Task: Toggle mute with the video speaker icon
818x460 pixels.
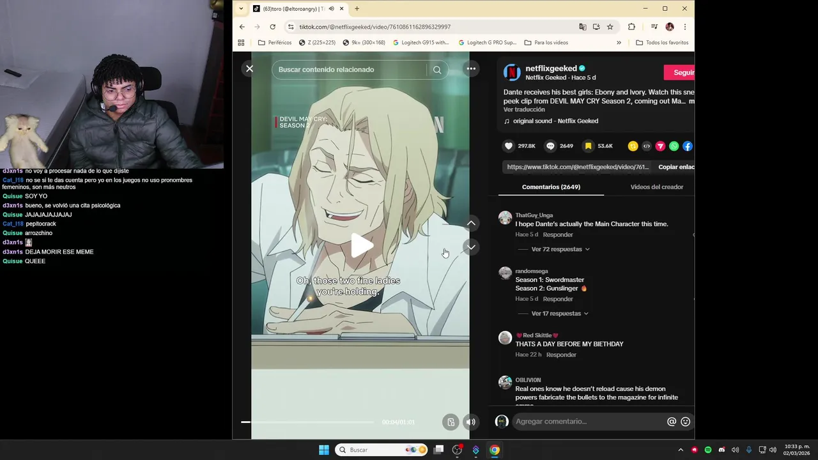Action: pyautogui.click(x=470, y=422)
